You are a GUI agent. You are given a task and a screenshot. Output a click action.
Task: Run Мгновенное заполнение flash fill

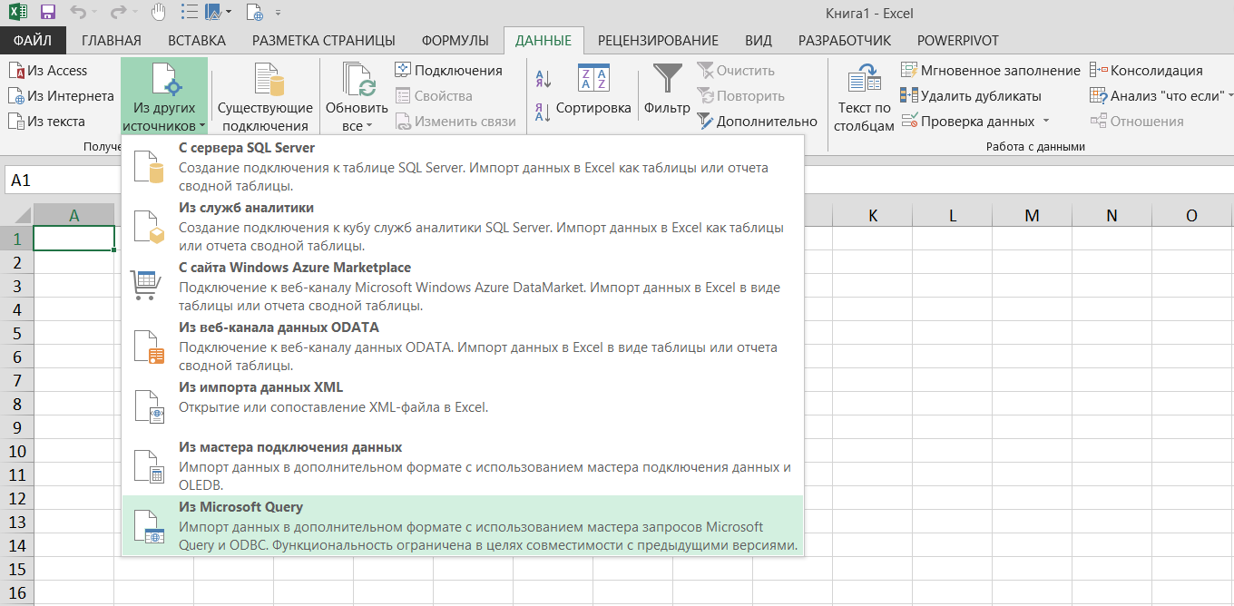click(x=990, y=71)
